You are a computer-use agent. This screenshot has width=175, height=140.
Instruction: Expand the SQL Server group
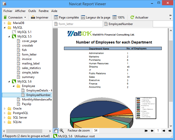4,117
